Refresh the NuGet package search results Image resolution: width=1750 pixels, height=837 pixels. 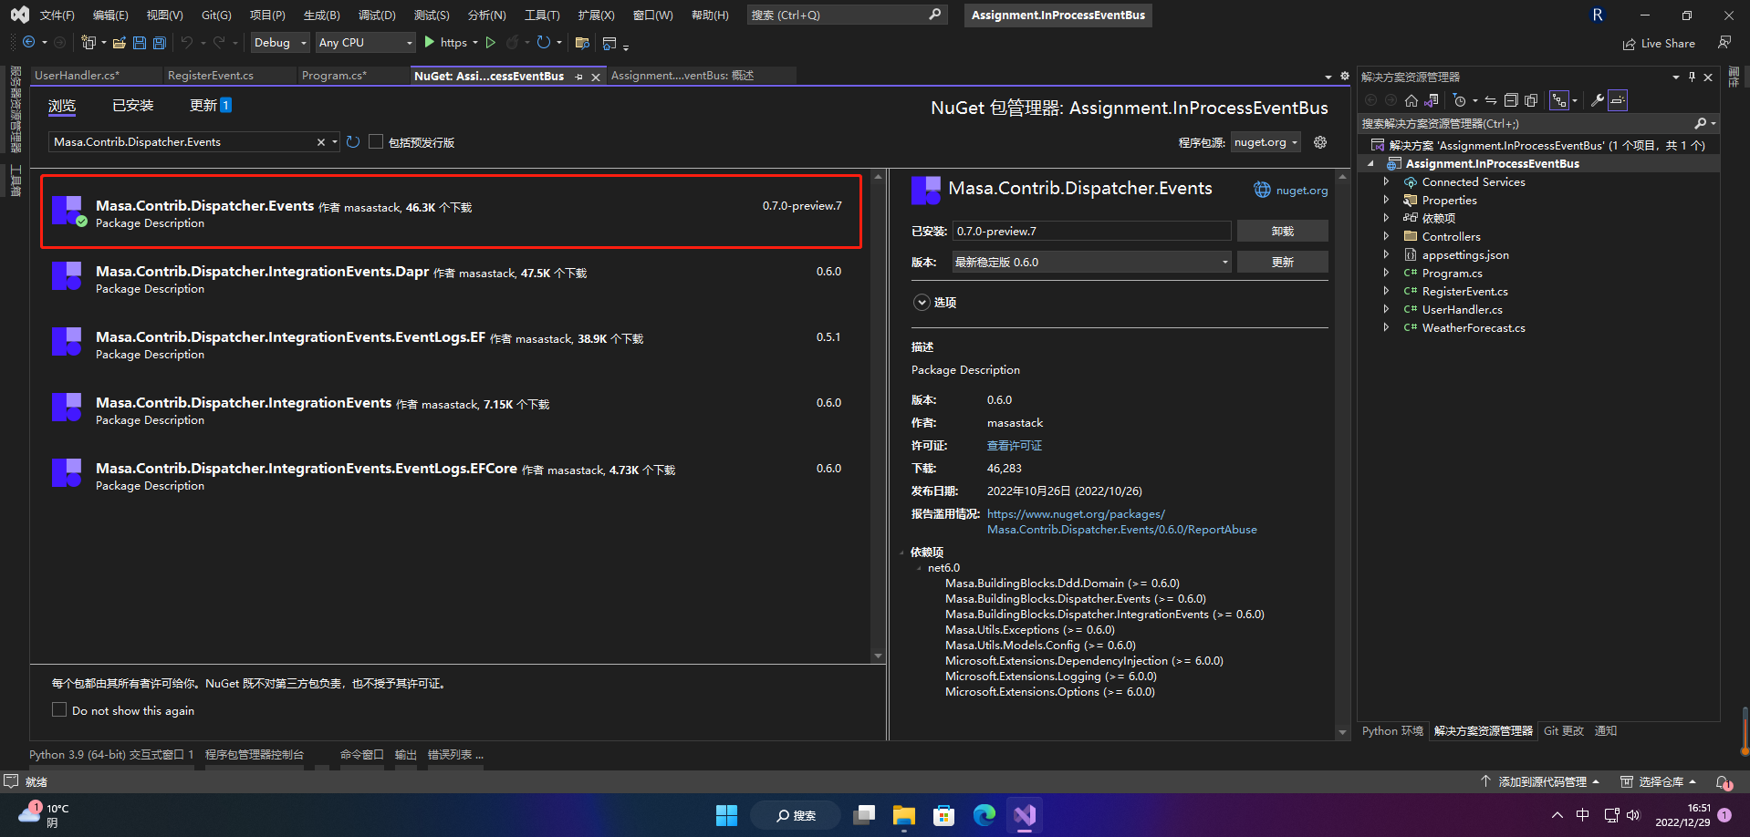coord(353,142)
